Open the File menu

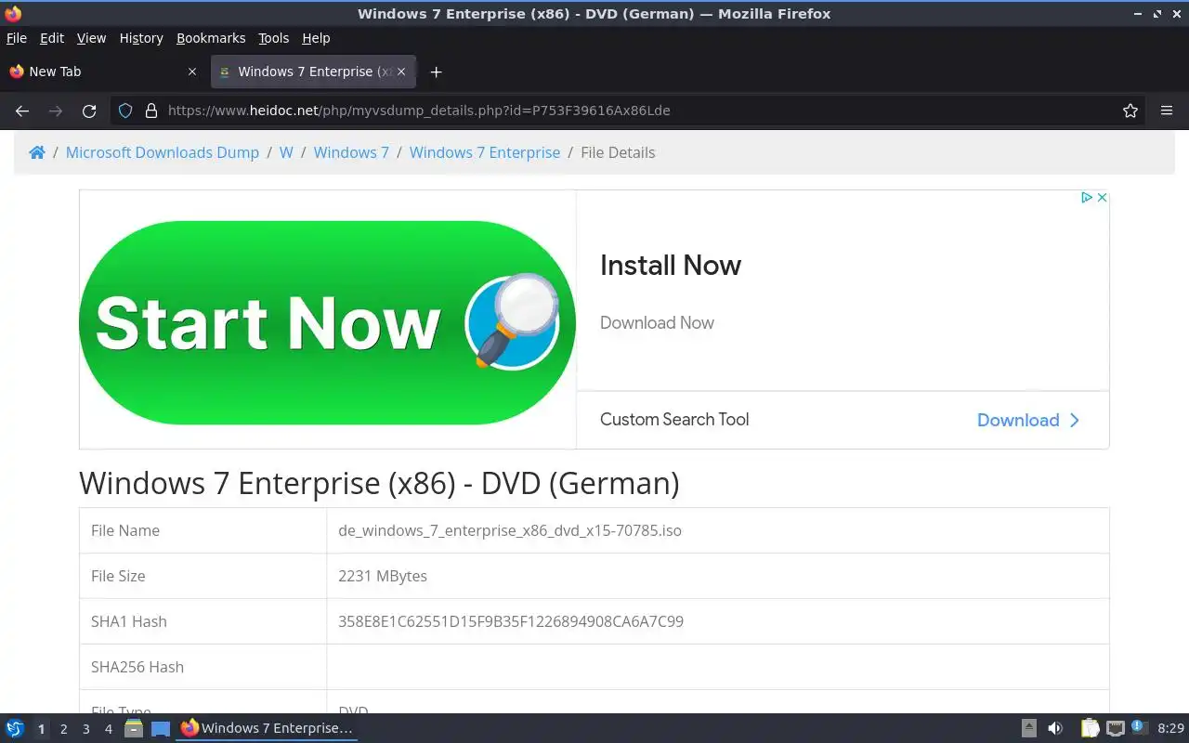click(17, 38)
